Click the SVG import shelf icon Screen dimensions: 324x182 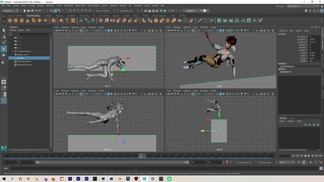pyautogui.click(x=73, y=21)
